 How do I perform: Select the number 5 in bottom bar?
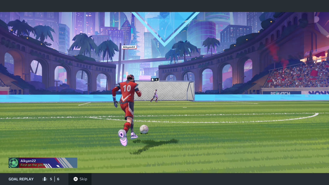[51, 179]
